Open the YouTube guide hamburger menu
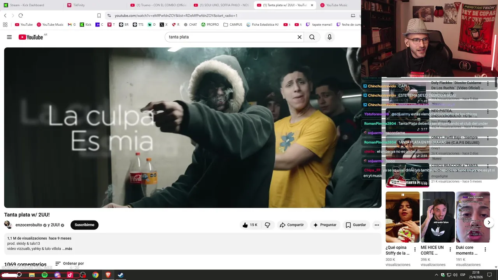498x280 pixels. [x=9, y=37]
